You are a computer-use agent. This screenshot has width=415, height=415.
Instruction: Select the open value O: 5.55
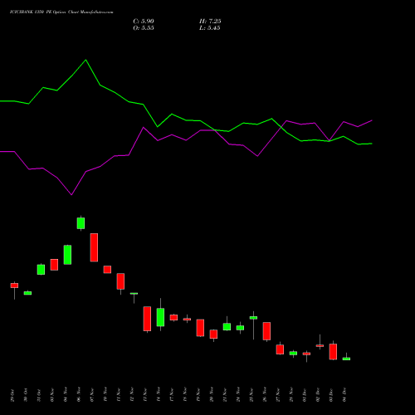point(144,28)
